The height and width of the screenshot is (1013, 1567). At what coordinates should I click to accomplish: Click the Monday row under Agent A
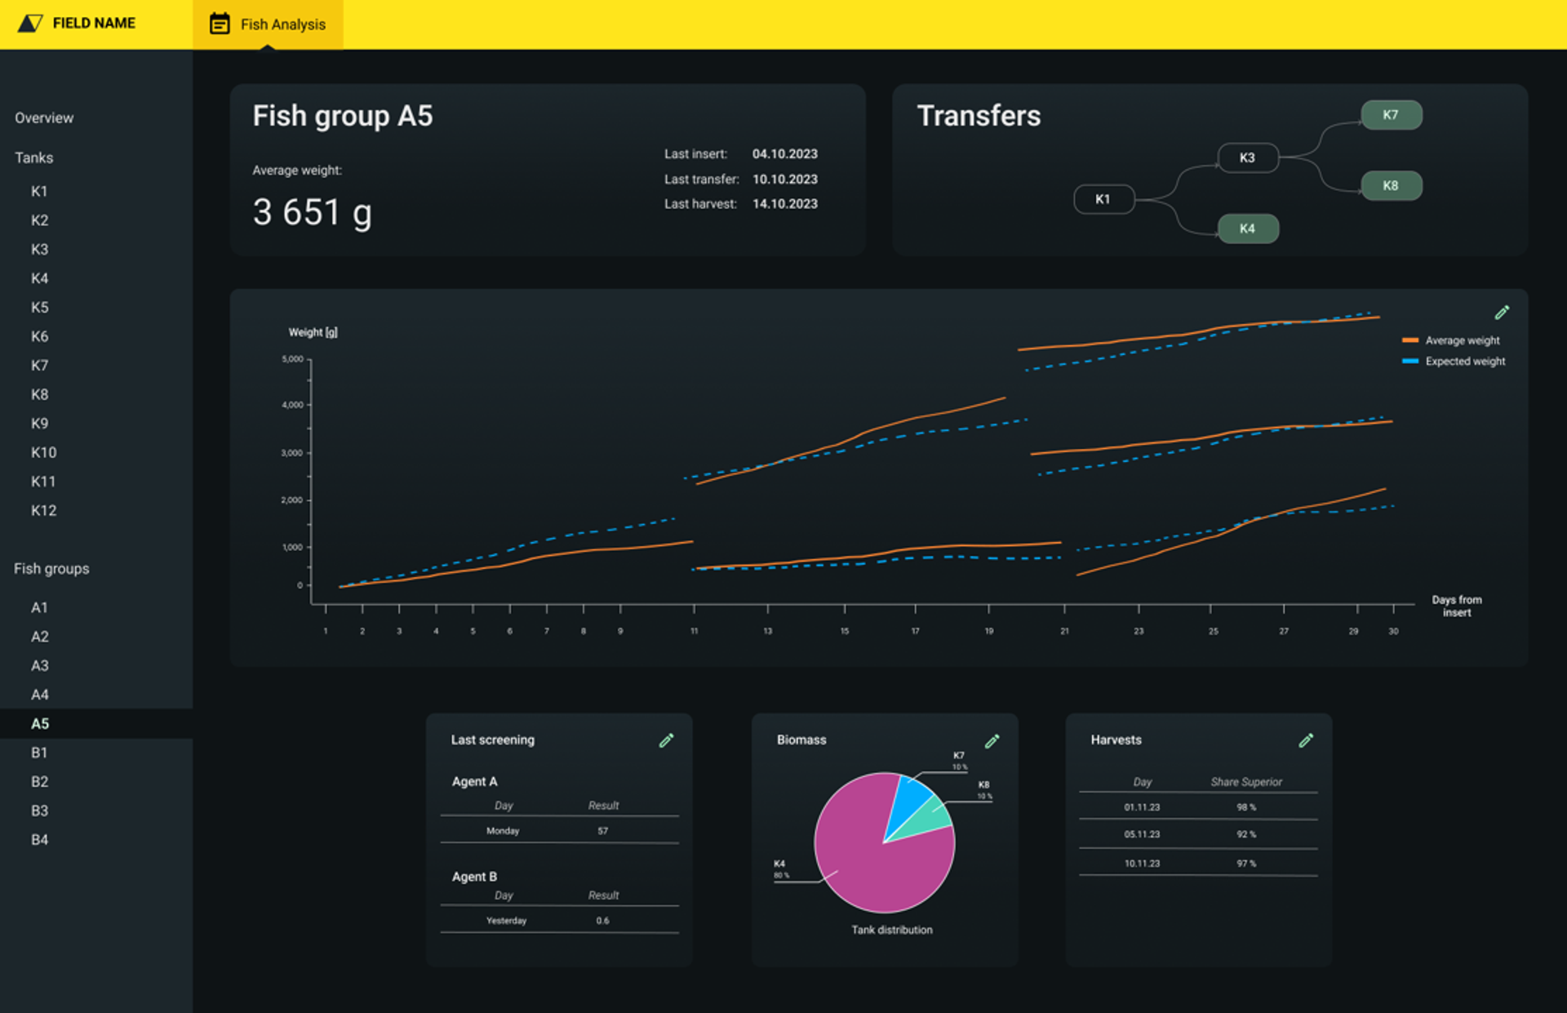coord(559,831)
